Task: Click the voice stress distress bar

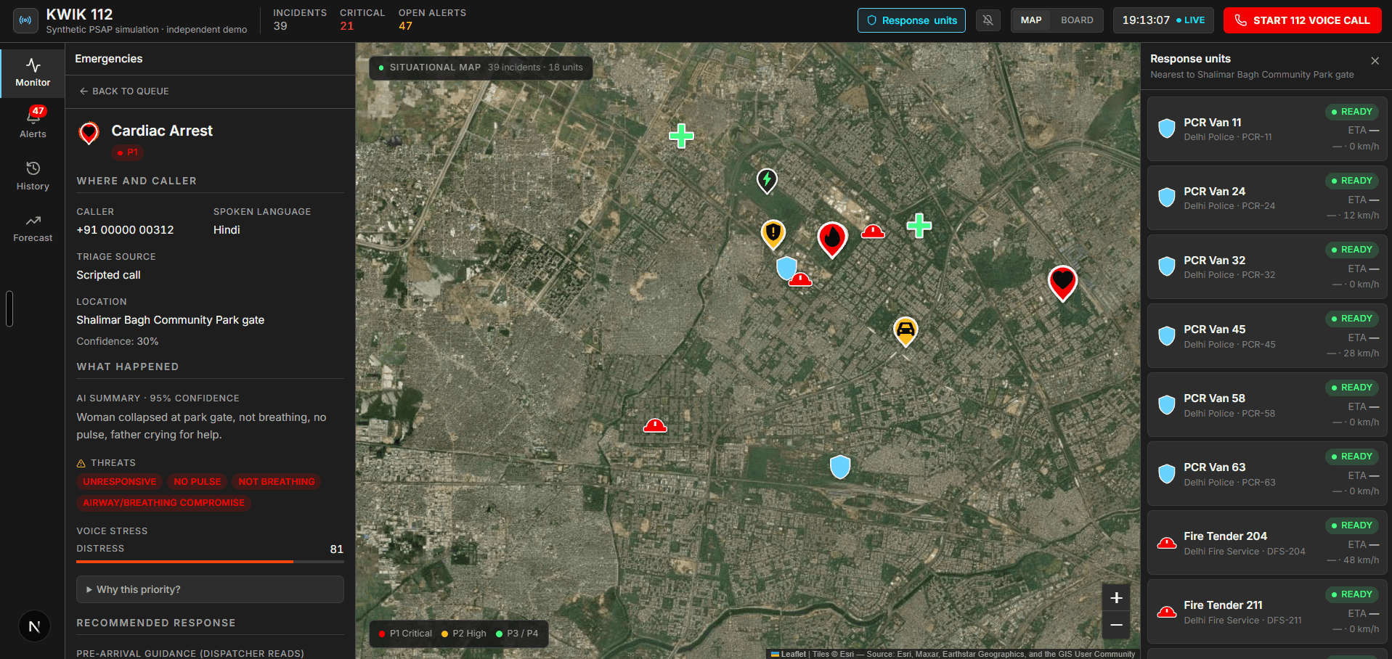Action: point(210,562)
